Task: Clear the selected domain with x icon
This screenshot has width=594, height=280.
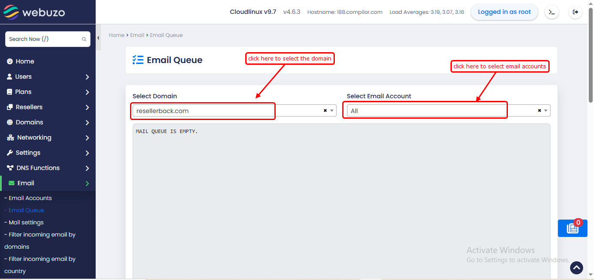Action: 325,111
